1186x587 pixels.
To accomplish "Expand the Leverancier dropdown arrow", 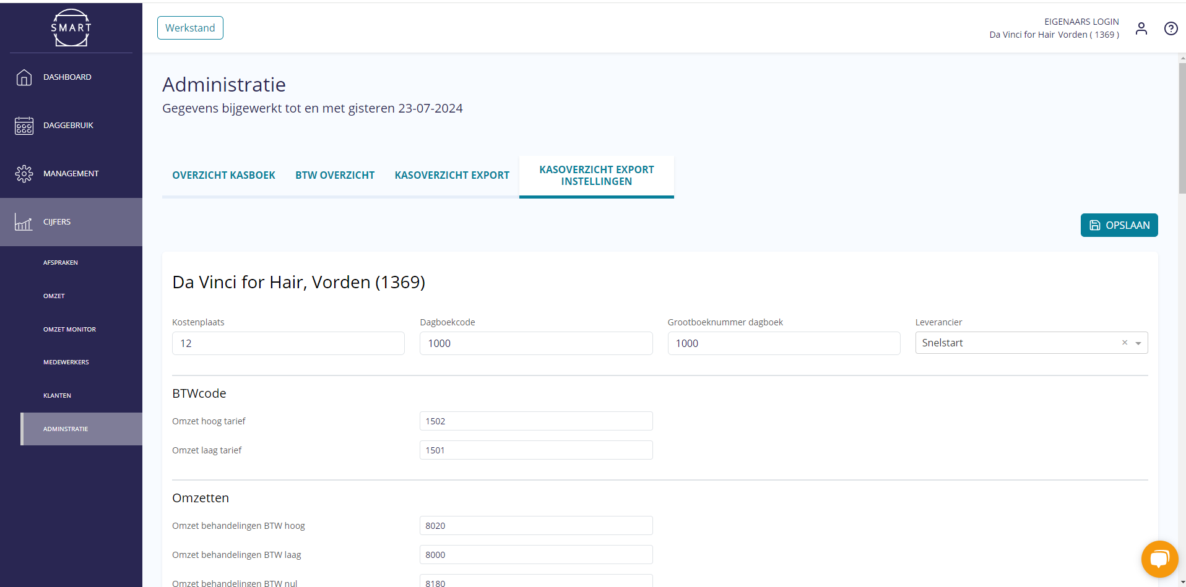I will [1138, 343].
